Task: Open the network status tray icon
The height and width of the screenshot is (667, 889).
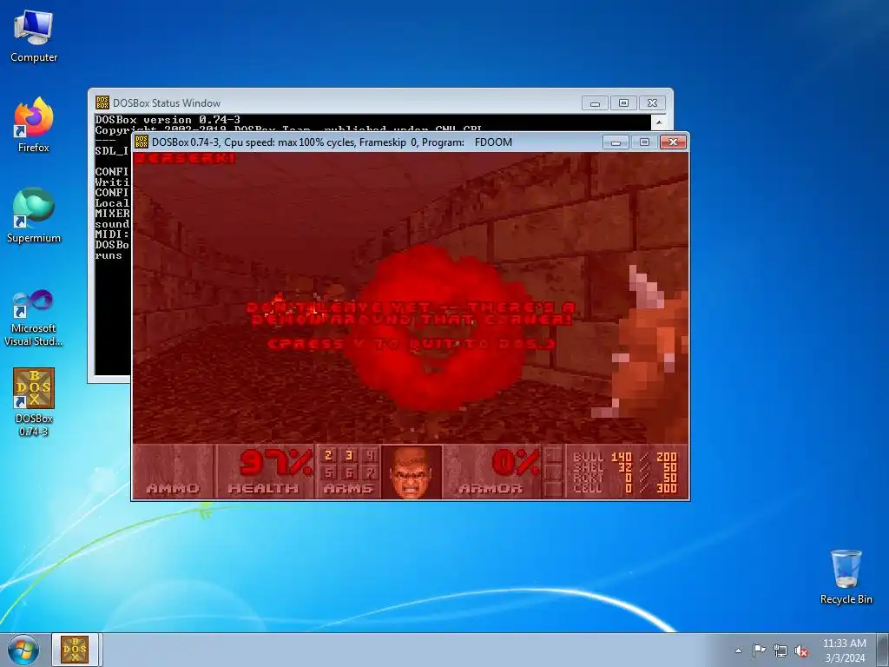Action: [780, 650]
